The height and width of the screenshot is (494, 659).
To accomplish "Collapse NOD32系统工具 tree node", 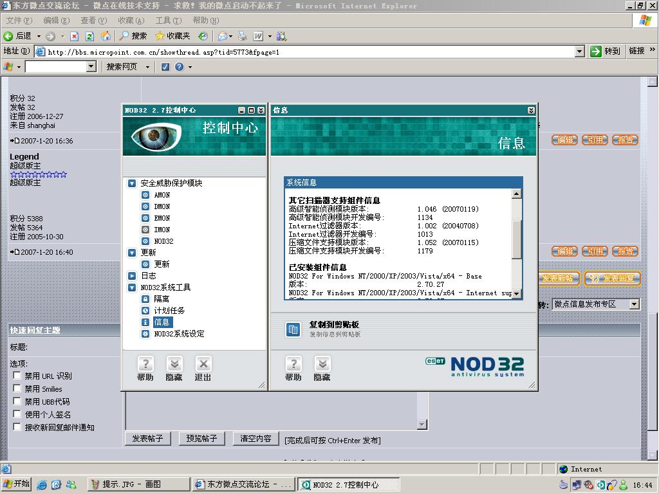I will click(x=132, y=288).
